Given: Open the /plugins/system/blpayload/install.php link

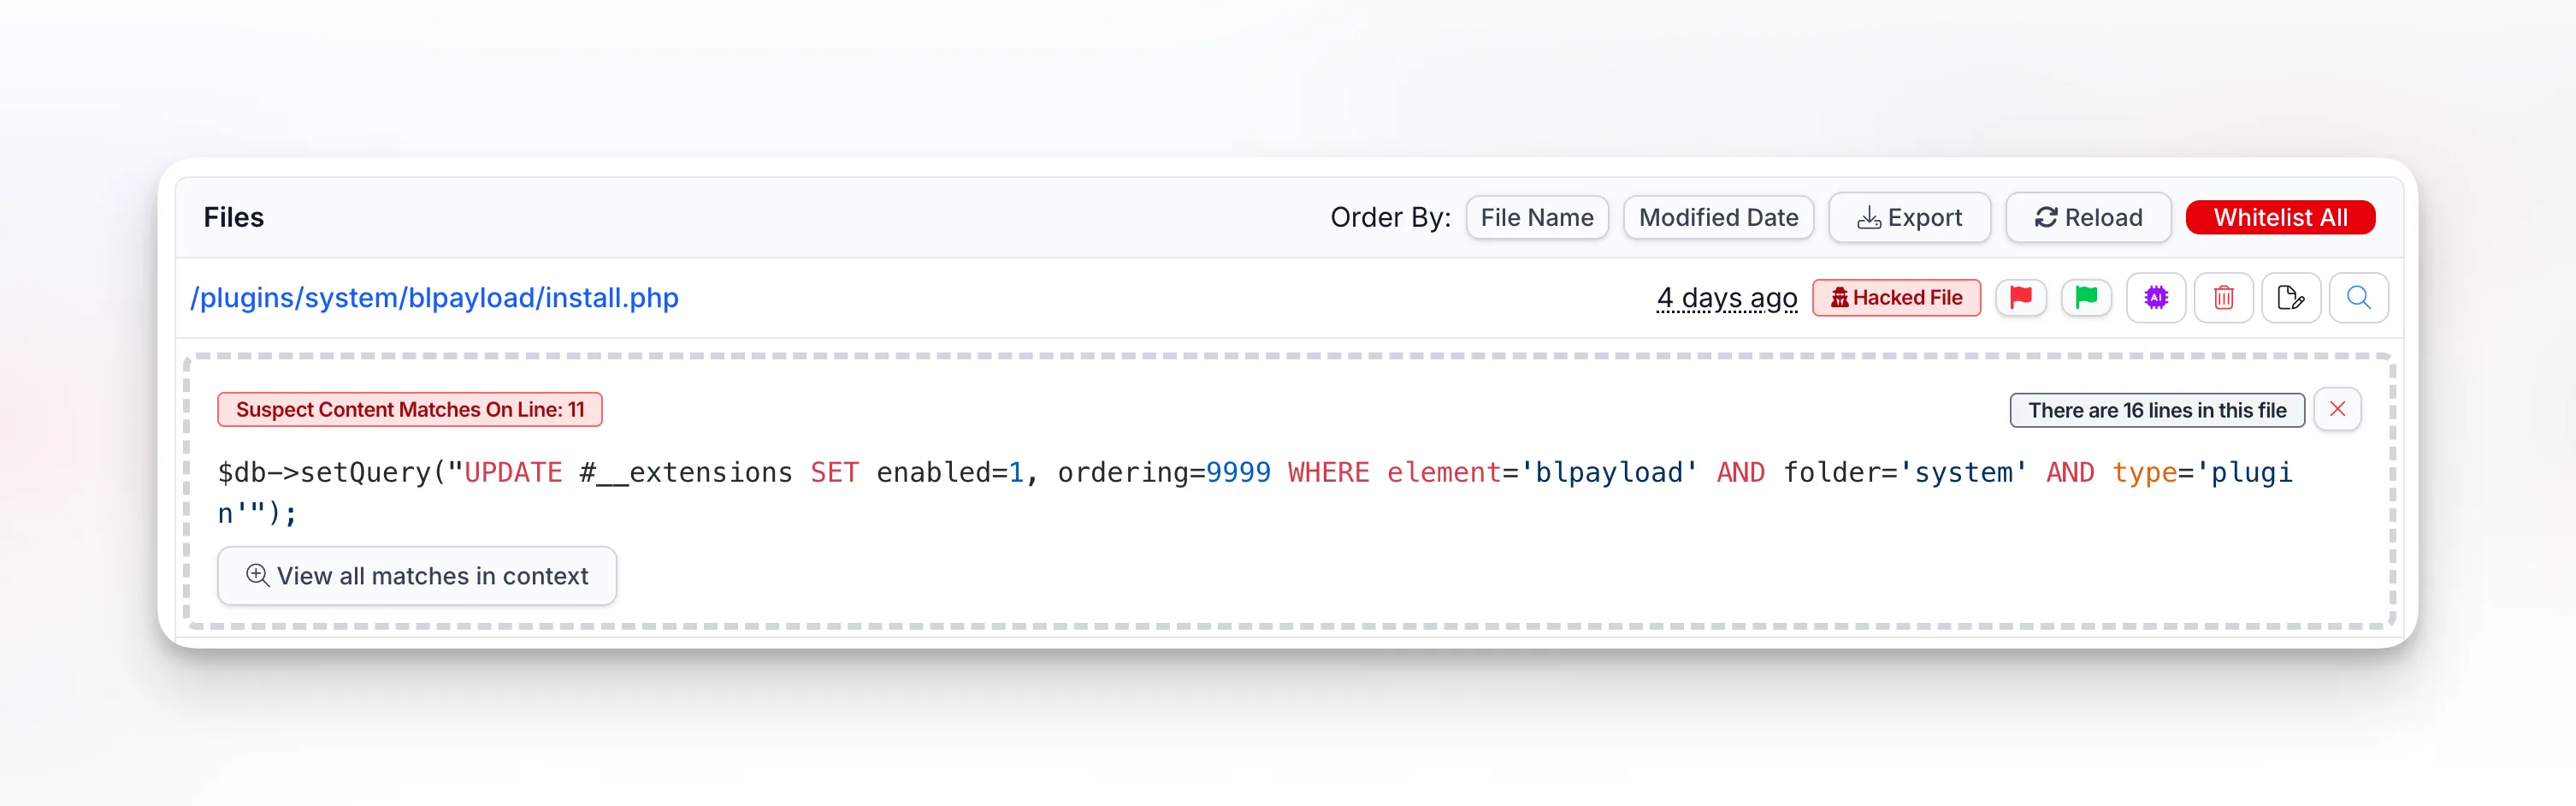Looking at the screenshot, I should click(x=434, y=297).
